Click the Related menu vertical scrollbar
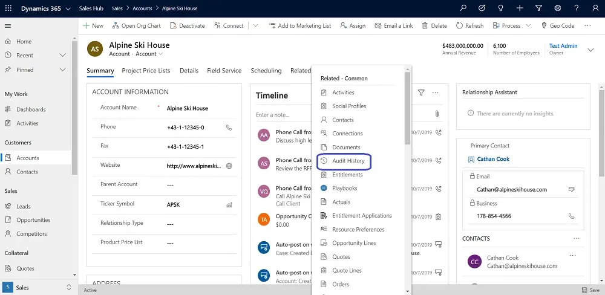605x295 pixels. (407, 108)
